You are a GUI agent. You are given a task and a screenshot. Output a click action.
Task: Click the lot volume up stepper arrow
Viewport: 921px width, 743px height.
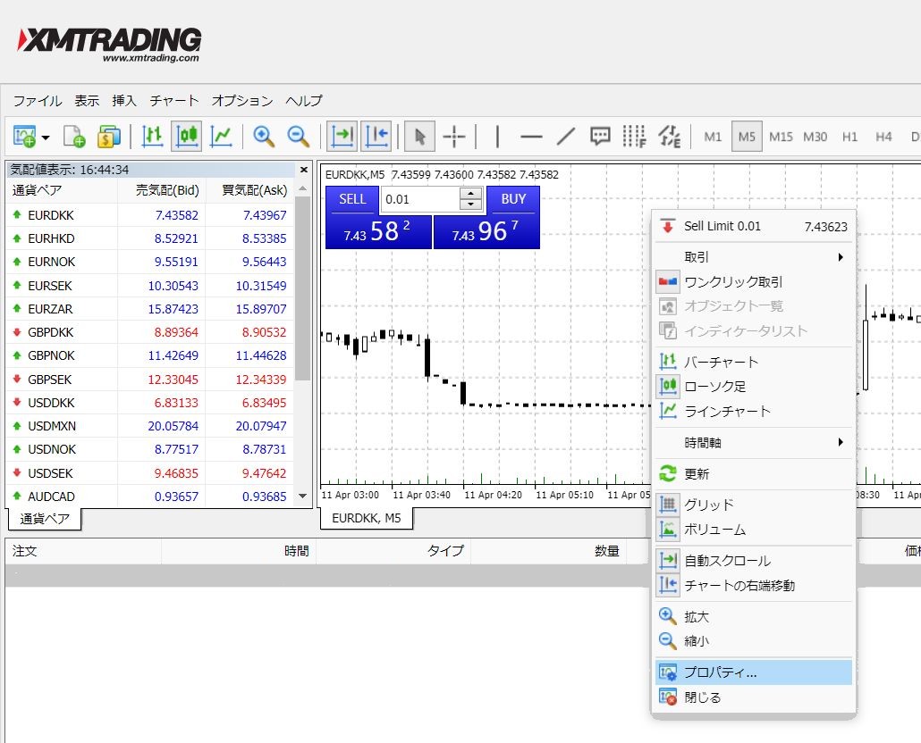pos(471,193)
